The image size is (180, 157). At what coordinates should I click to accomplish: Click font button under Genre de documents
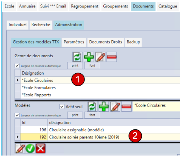[x=92, y=65]
